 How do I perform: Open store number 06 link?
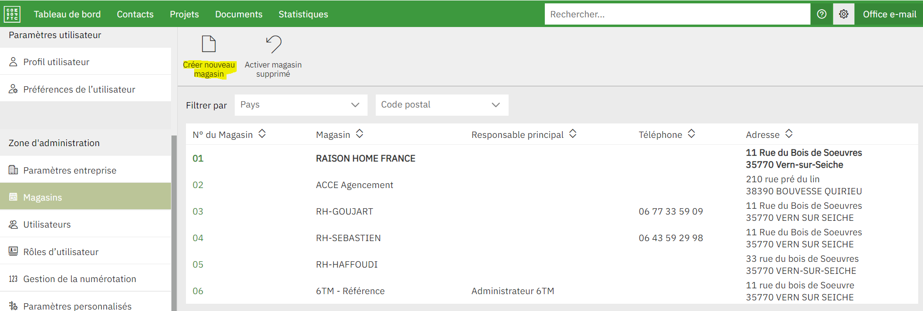coord(198,291)
